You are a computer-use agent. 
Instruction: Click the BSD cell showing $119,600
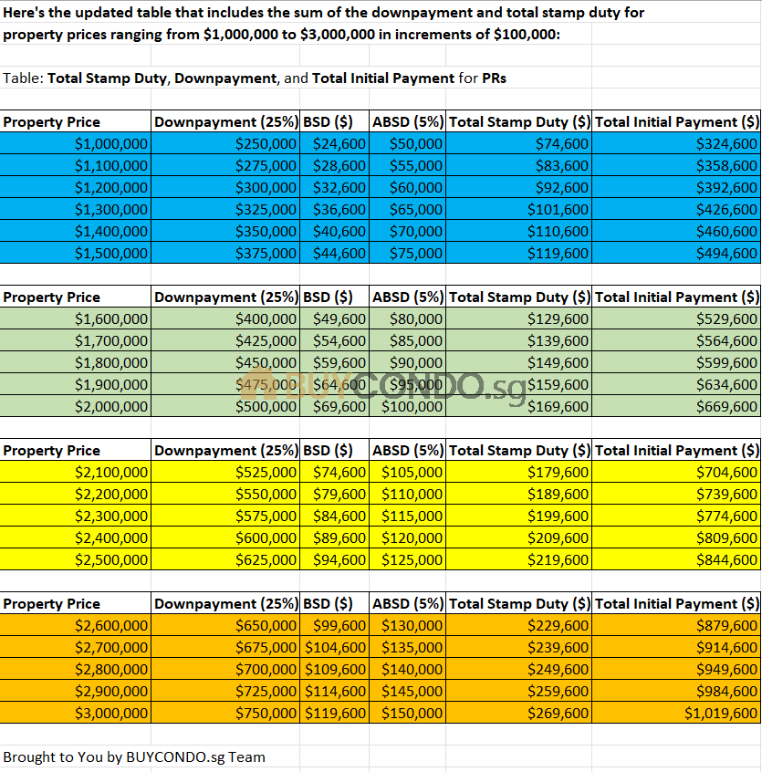[x=335, y=713]
